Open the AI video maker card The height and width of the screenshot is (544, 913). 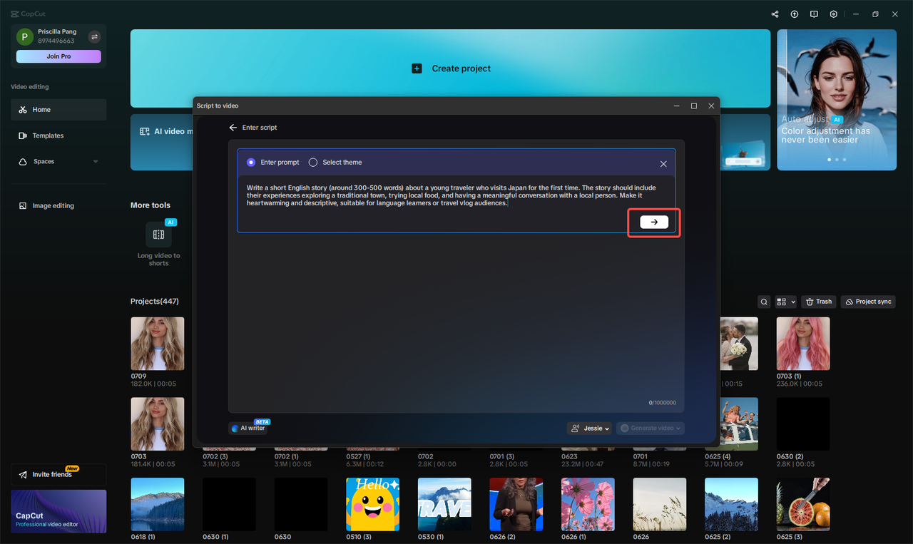point(163,142)
